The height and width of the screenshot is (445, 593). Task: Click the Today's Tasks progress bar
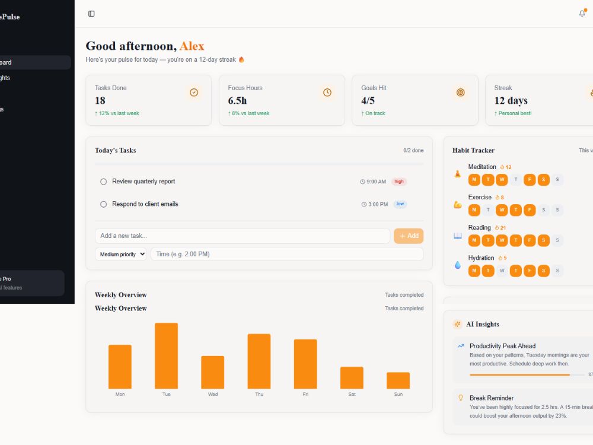pos(259,164)
